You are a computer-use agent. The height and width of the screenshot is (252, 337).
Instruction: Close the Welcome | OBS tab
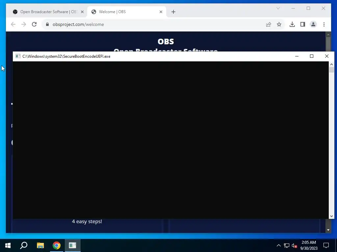(161, 12)
